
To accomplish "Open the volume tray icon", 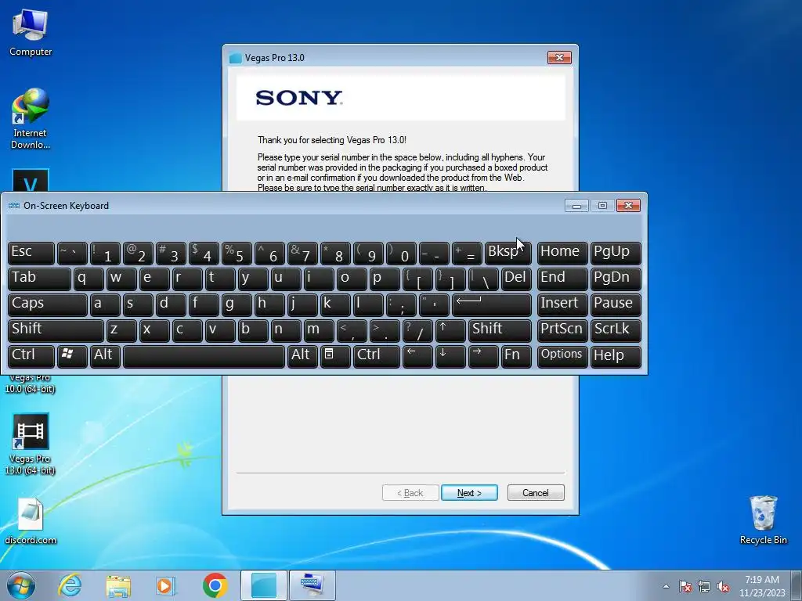I will tap(723, 586).
